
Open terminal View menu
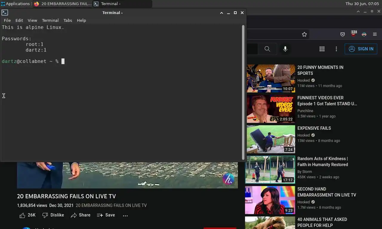click(x=32, y=20)
